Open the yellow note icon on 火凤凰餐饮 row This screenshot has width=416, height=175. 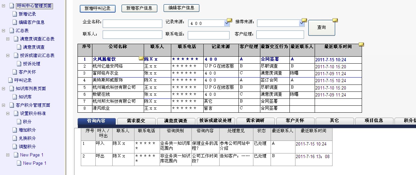141,58
